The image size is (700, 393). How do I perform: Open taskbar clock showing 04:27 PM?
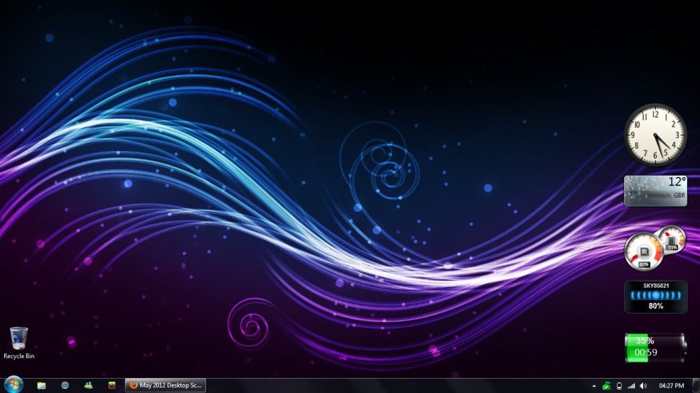click(671, 386)
